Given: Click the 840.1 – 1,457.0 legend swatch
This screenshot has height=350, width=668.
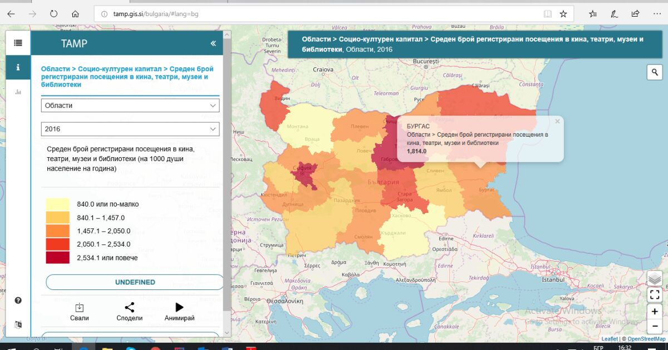Looking at the screenshot, I should coord(58,218).
